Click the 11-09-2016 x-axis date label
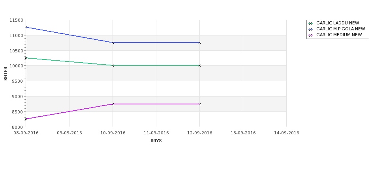Screen dimensions: 385x169 [x=156, y=133]
